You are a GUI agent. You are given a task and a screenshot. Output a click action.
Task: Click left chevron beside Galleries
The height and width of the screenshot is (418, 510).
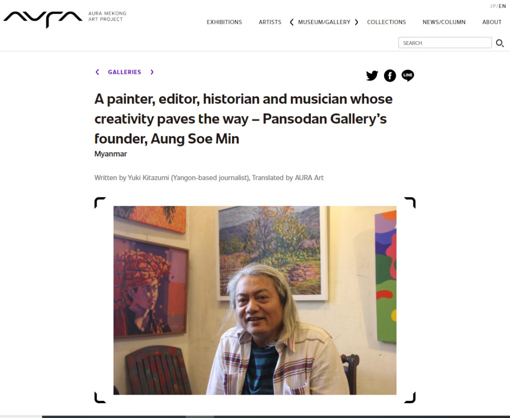(x=97, y=72)
